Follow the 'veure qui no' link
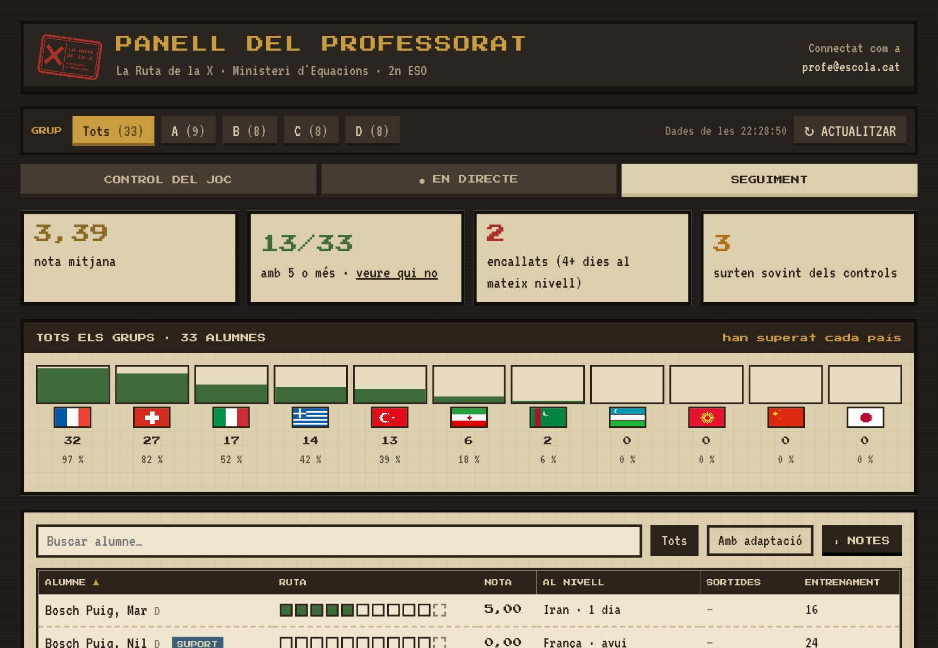The height and width of the screenshot is (648, 938). 397,273
